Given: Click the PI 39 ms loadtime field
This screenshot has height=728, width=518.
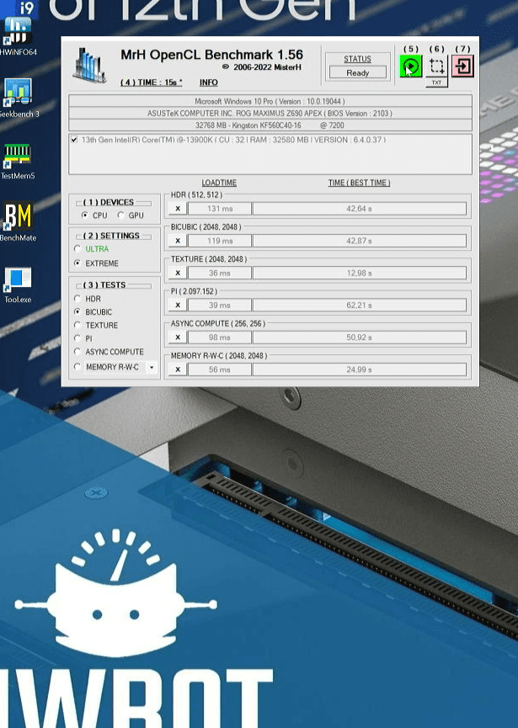Looking at the screenshot, I should [x=220, y=305].
